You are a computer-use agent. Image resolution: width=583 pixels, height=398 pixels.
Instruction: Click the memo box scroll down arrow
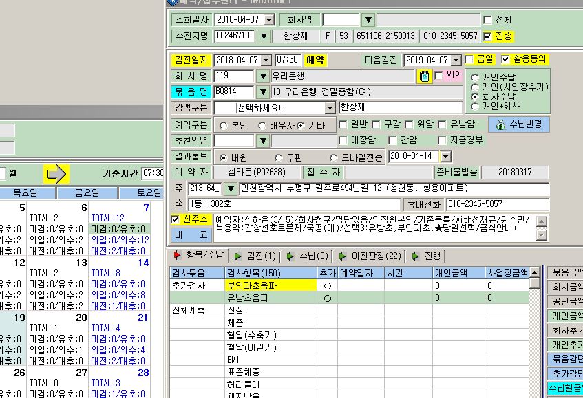541,235
